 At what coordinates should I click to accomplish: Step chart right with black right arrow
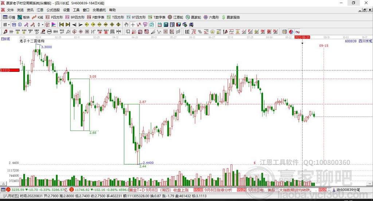coord(81,25)
